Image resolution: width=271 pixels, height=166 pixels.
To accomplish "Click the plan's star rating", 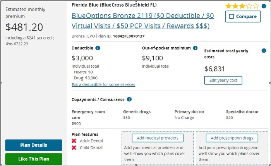I will point(242,6).
